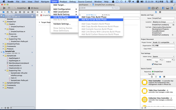This screenshot has height=110, width=176.
Task: Show the Media library icon
Action: [x=164, y=77]
